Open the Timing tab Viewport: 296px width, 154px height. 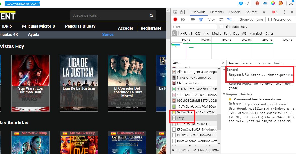click(x=278, y=63)
